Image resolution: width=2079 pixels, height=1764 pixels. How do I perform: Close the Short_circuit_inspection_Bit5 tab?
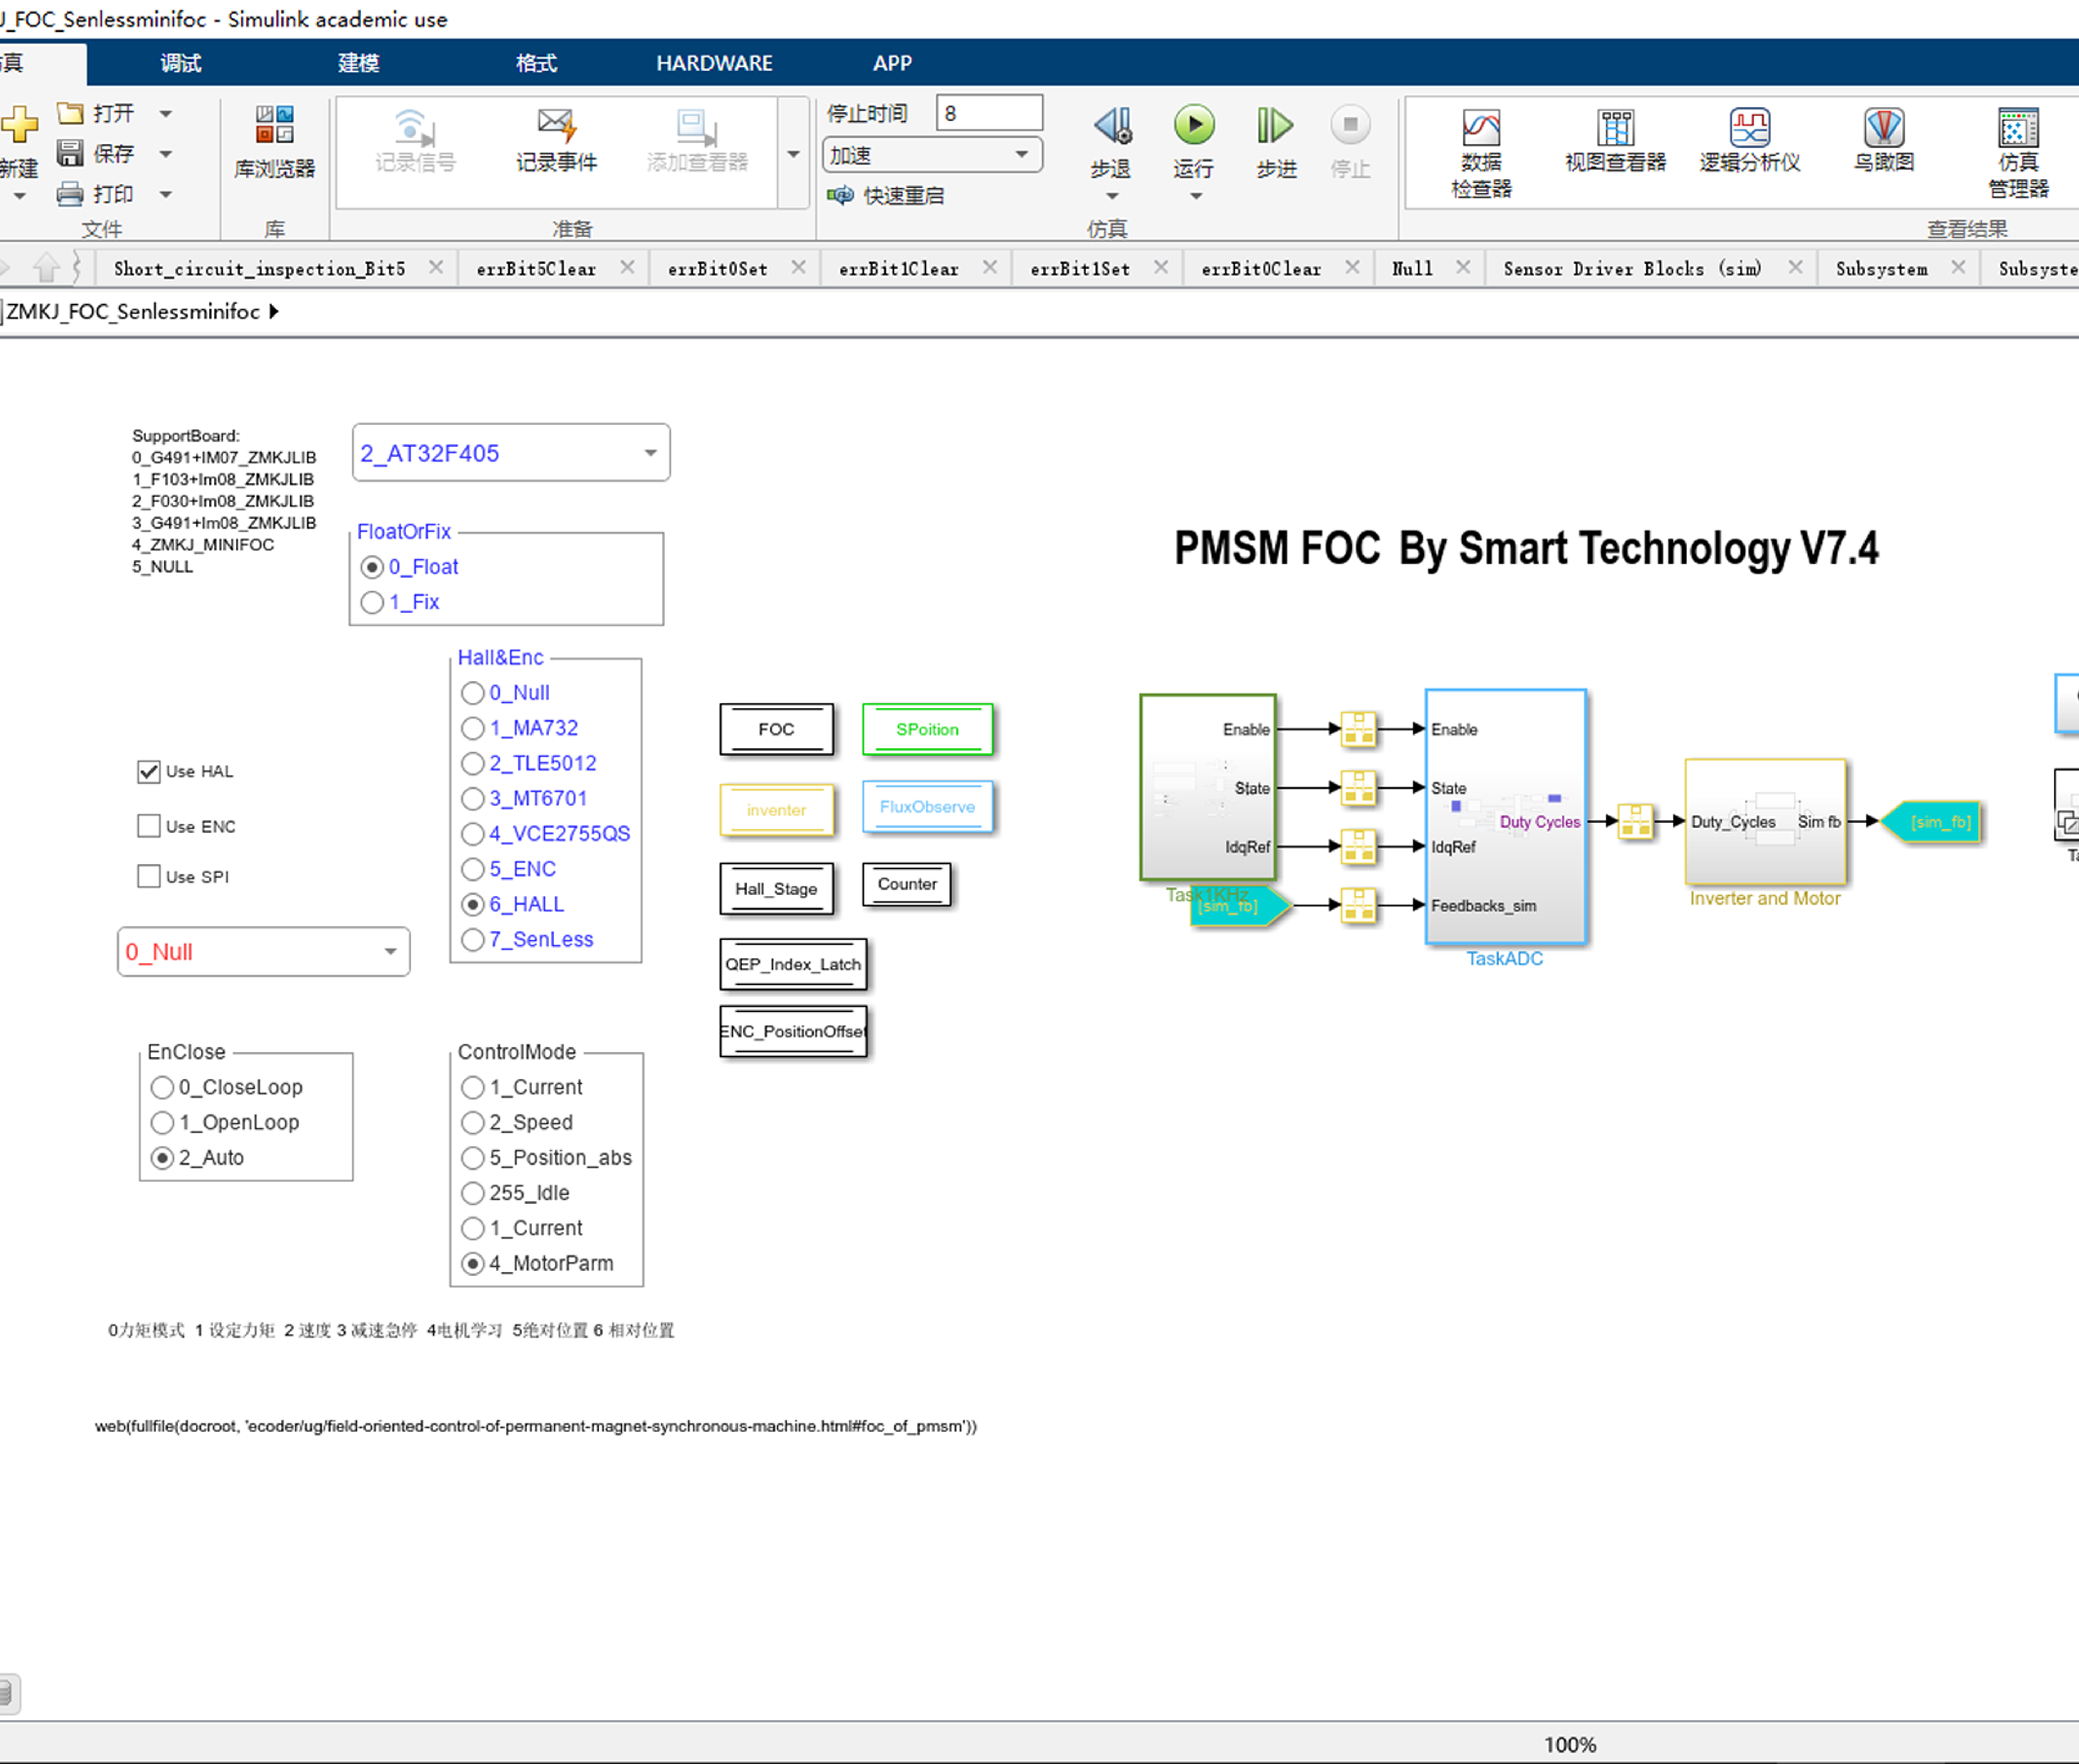(x=436, y=267)
